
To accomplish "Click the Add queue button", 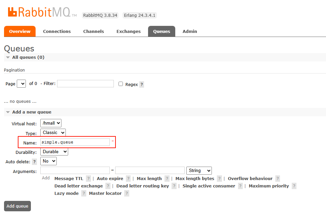I will 17,206.
